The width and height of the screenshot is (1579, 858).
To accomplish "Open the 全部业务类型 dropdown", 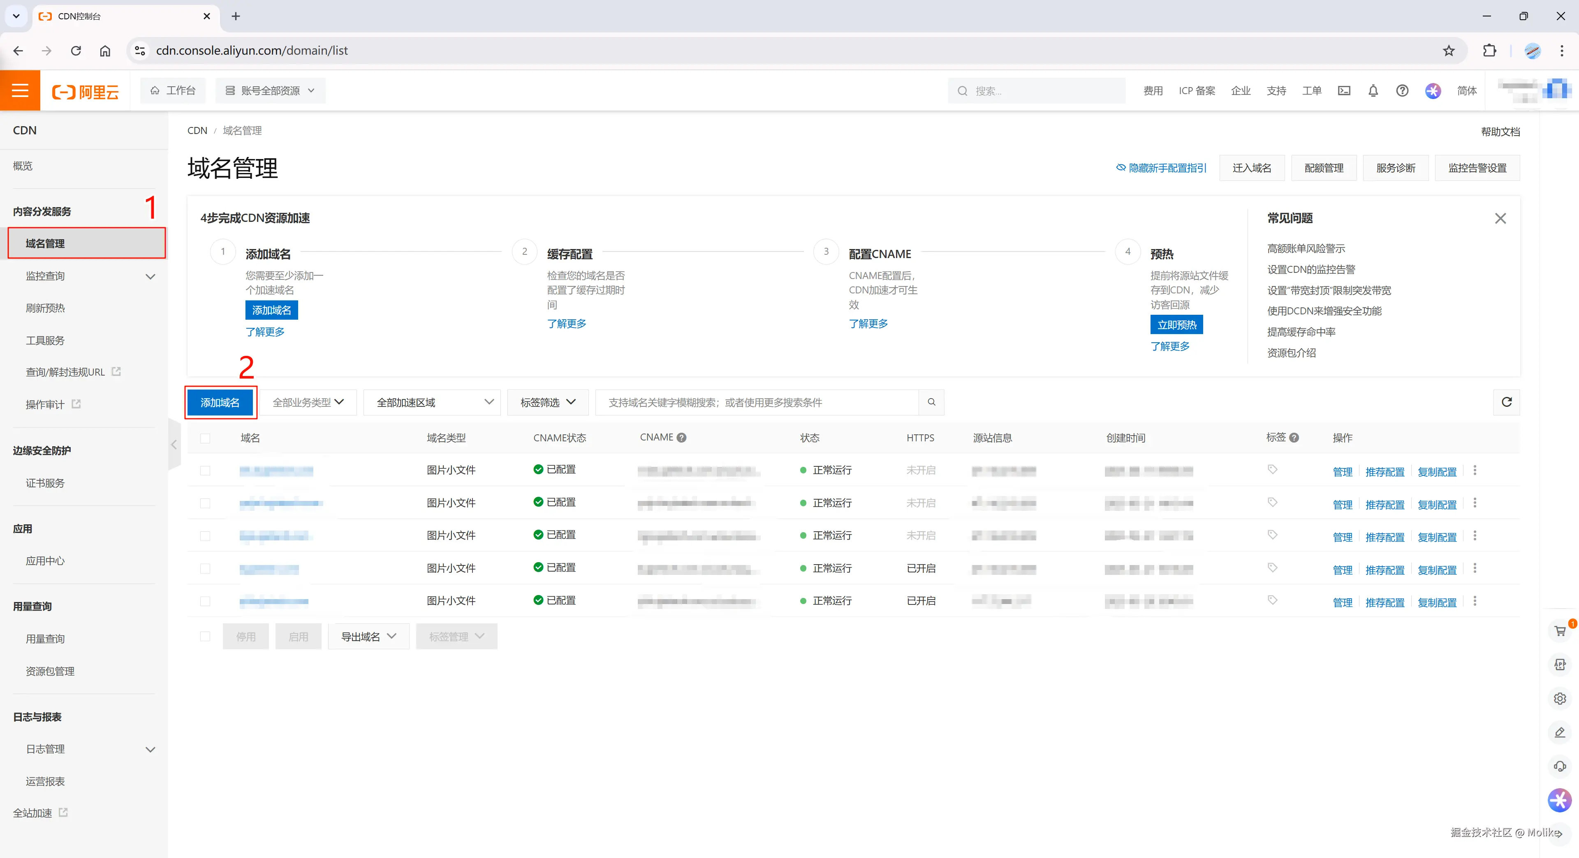I will point(308,402).
